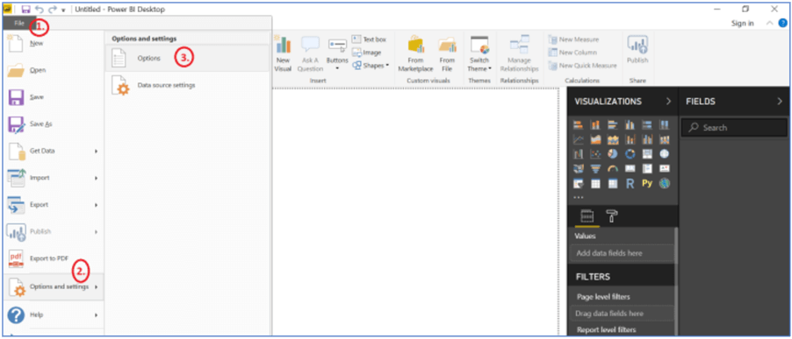
Task: Choose Open in the File menu
Action: [53, 71]
